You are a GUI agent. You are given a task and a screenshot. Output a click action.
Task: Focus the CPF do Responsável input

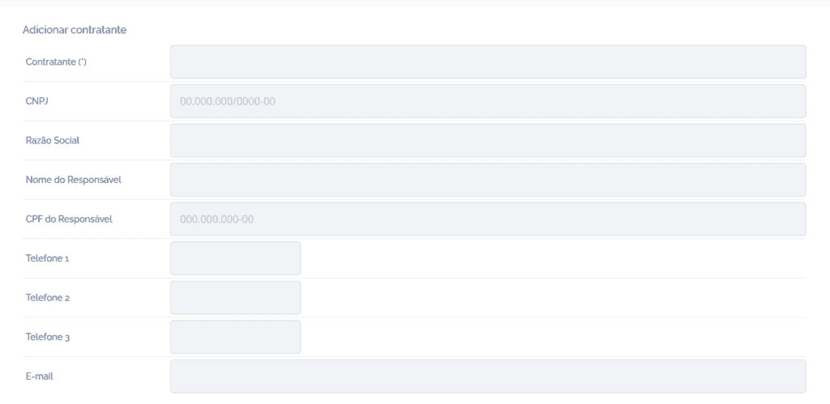pyautogui.click(x=488, y=219)
